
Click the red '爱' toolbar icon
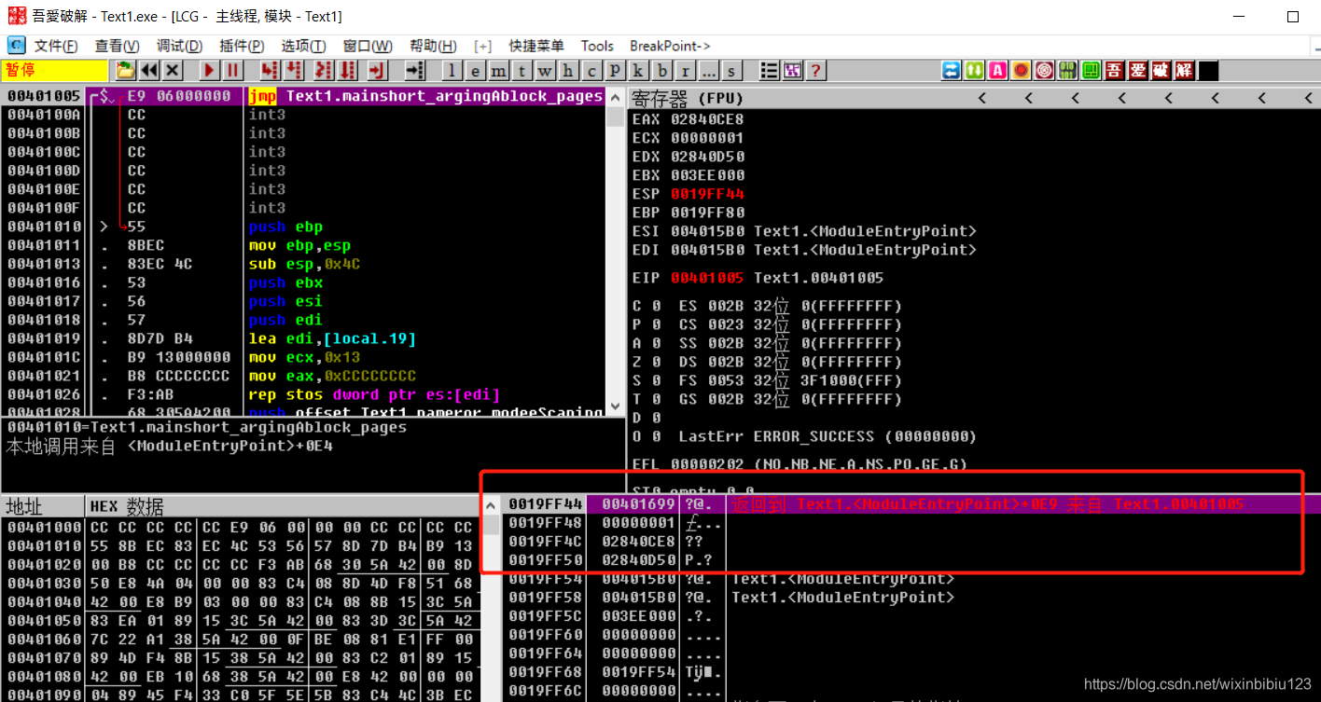[1138, 71]
